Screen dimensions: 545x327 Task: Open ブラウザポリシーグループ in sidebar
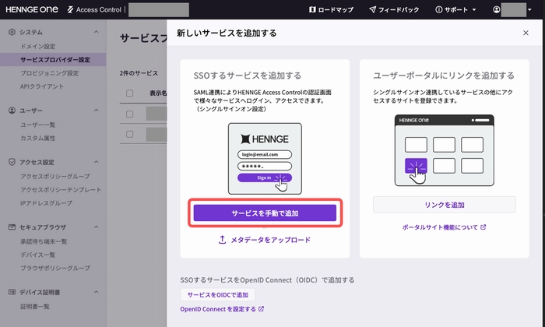pos(55,268)
